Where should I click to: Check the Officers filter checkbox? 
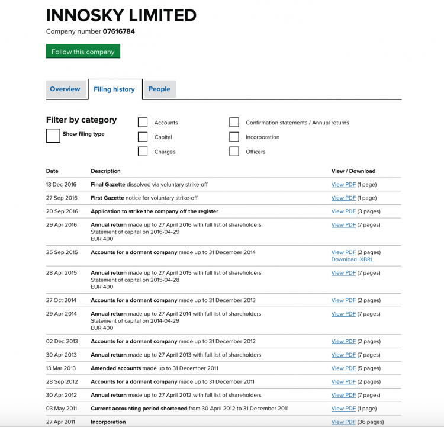click(x=234, y=152)
